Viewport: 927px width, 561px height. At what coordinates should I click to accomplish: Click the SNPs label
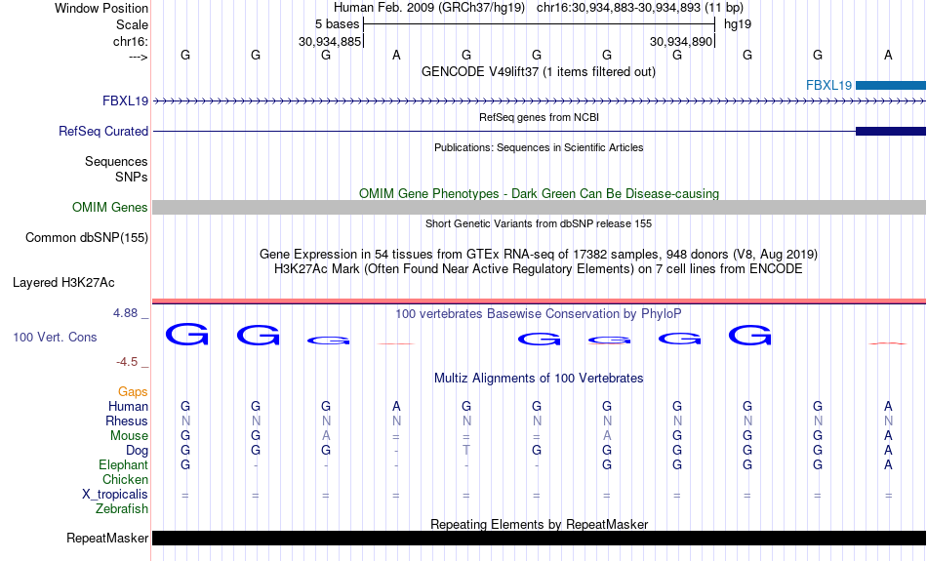click(132, 177)
